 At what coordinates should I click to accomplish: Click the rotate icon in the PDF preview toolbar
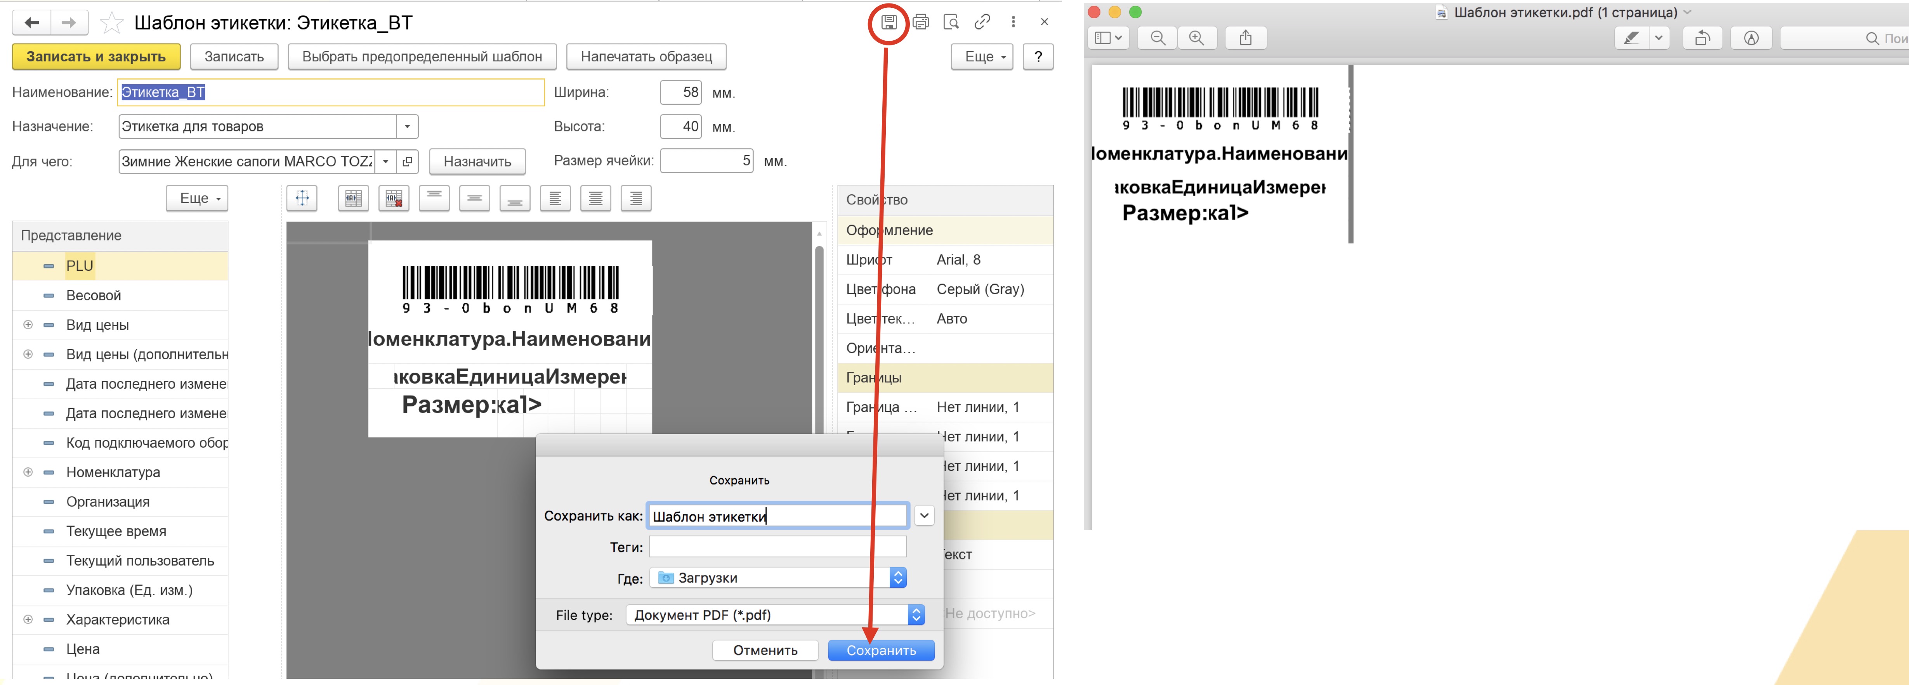pos(1702,38)
